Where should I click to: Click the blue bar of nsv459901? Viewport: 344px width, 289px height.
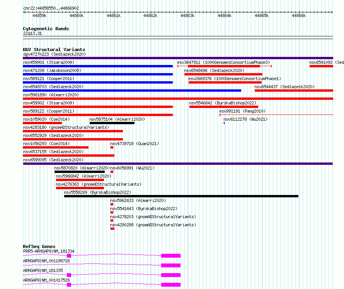pos(98,66)
